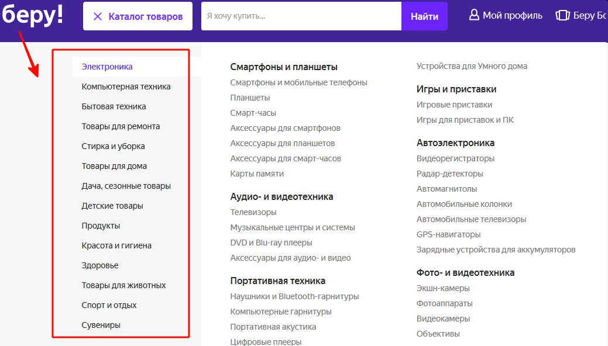608x346 pixels.
Task: Open Здоровье category
Action: pyautogui.click(x=100, y=265)
